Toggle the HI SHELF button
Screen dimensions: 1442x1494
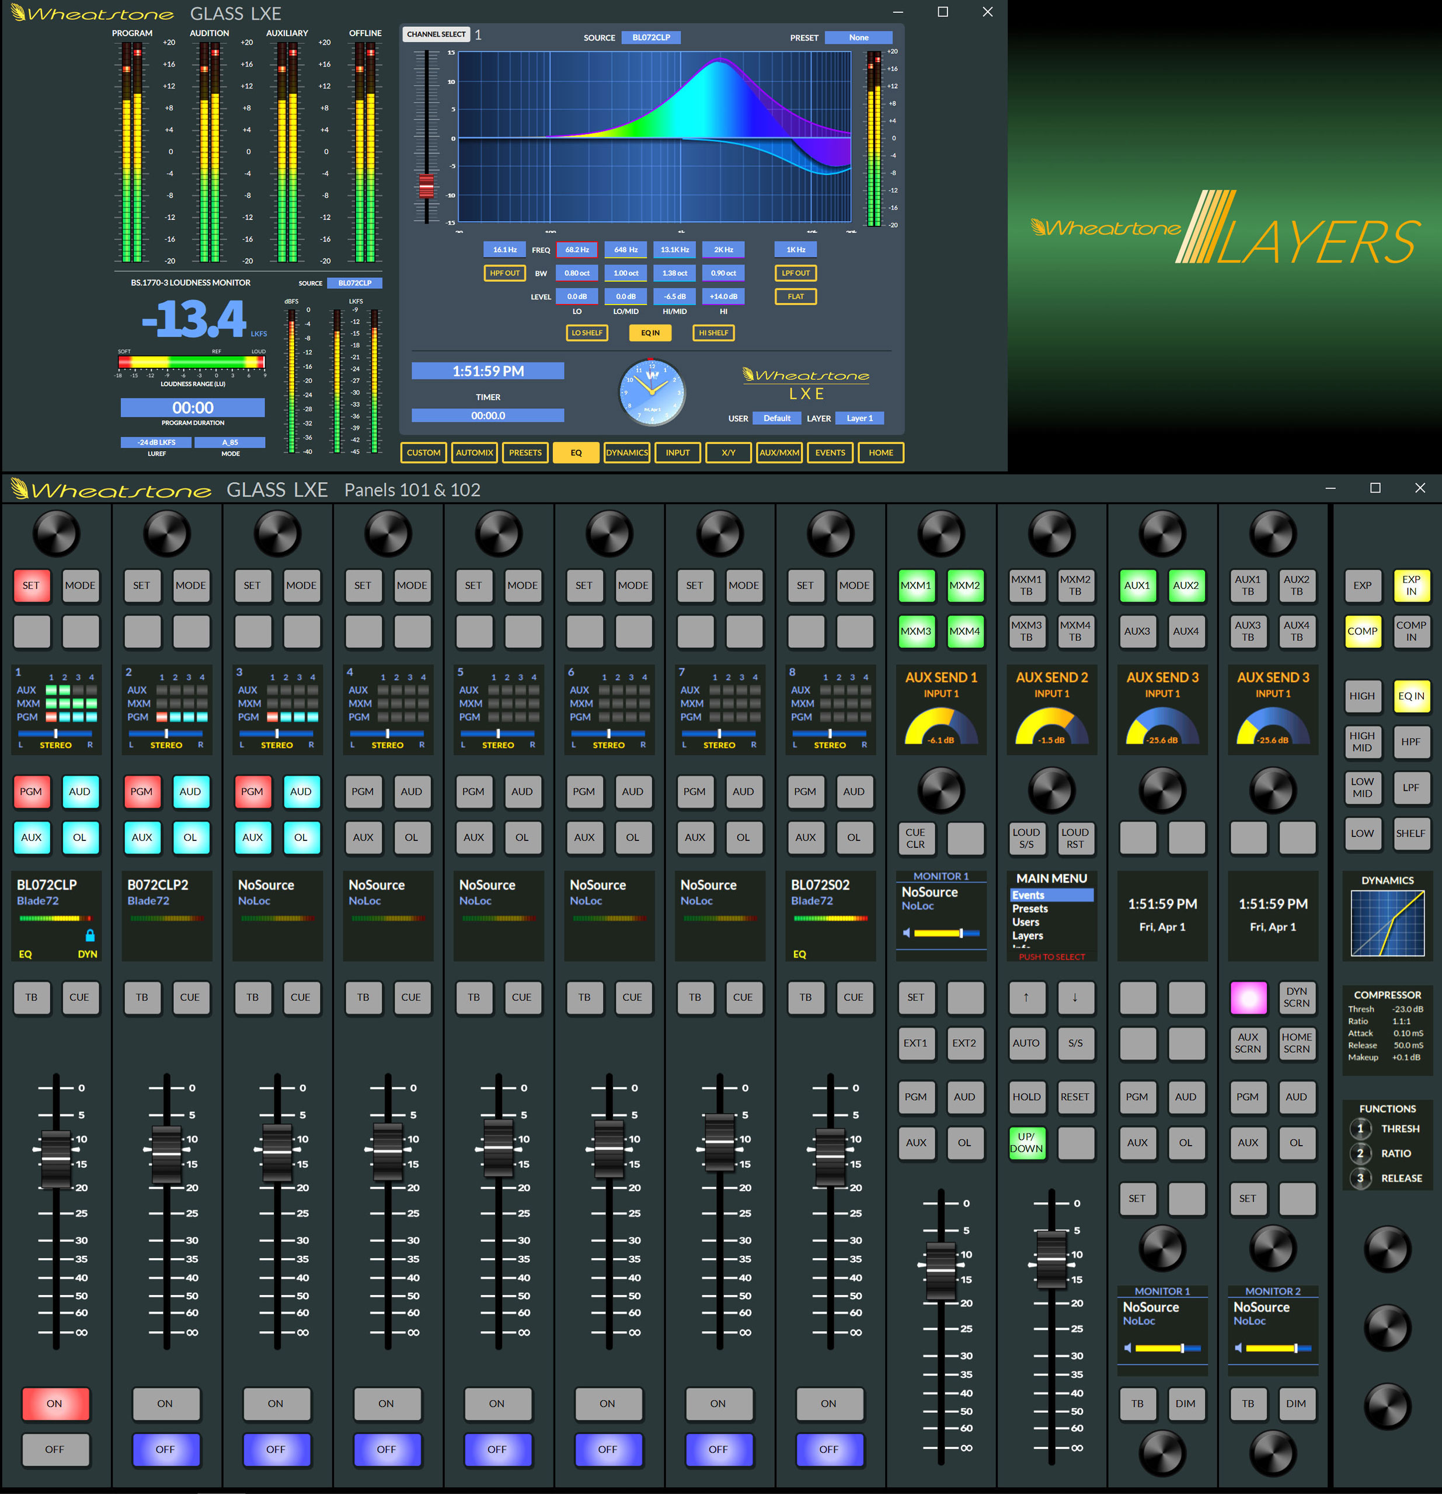[714, 332]
